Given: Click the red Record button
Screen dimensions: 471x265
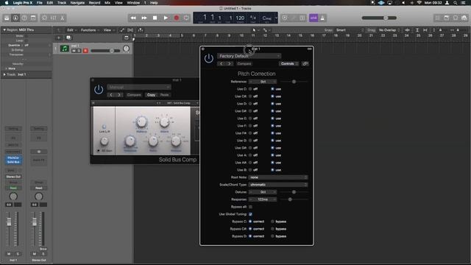Looking at the screenshot, I should (x=177, y=18).
